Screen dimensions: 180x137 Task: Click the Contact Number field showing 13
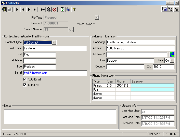[x=56, y=30]
